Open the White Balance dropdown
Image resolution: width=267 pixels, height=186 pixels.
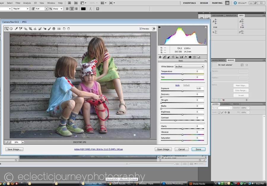189,67
